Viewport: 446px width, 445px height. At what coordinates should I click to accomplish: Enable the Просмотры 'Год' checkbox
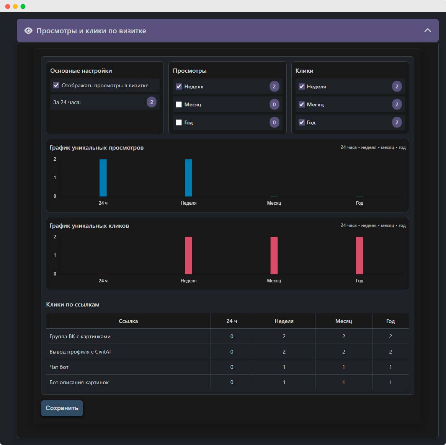(179, 122)
